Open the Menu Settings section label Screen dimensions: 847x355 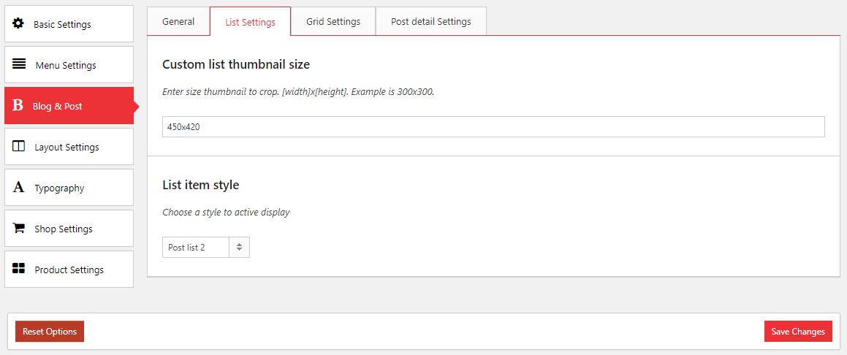pos(66,65)
